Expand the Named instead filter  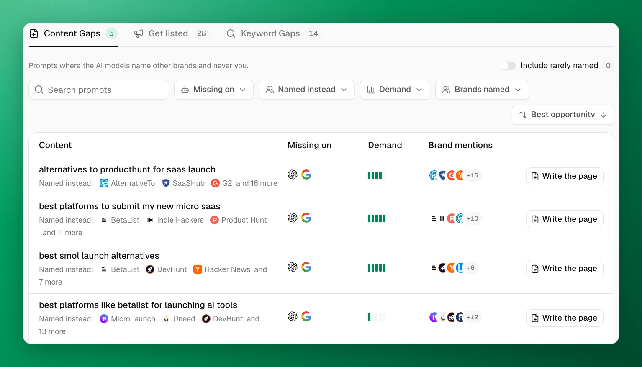307,90
